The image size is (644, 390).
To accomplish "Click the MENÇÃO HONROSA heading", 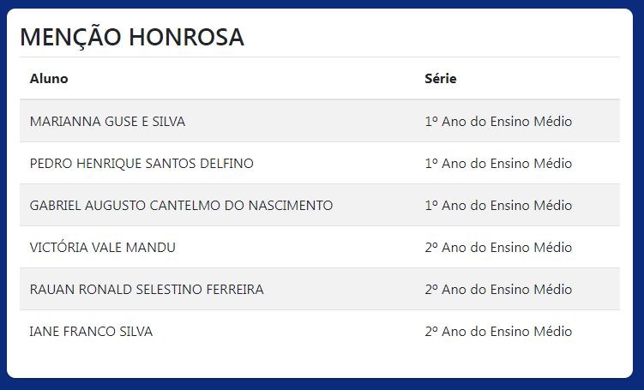I will tap(132, 37).
